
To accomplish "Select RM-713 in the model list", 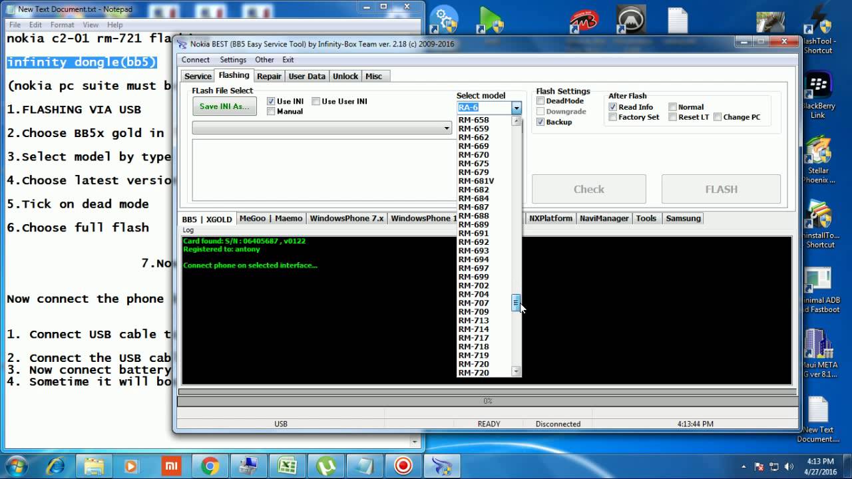I will [x=484, y=320].
